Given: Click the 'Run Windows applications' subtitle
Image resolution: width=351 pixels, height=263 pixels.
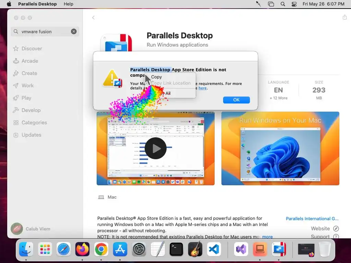Looking at the screenshot, I should (x=177, y=45).
